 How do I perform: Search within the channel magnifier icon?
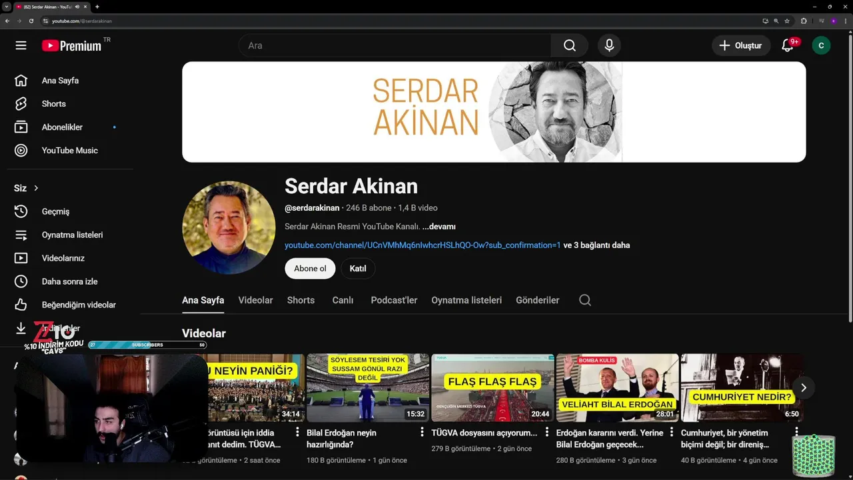[585, 300]
